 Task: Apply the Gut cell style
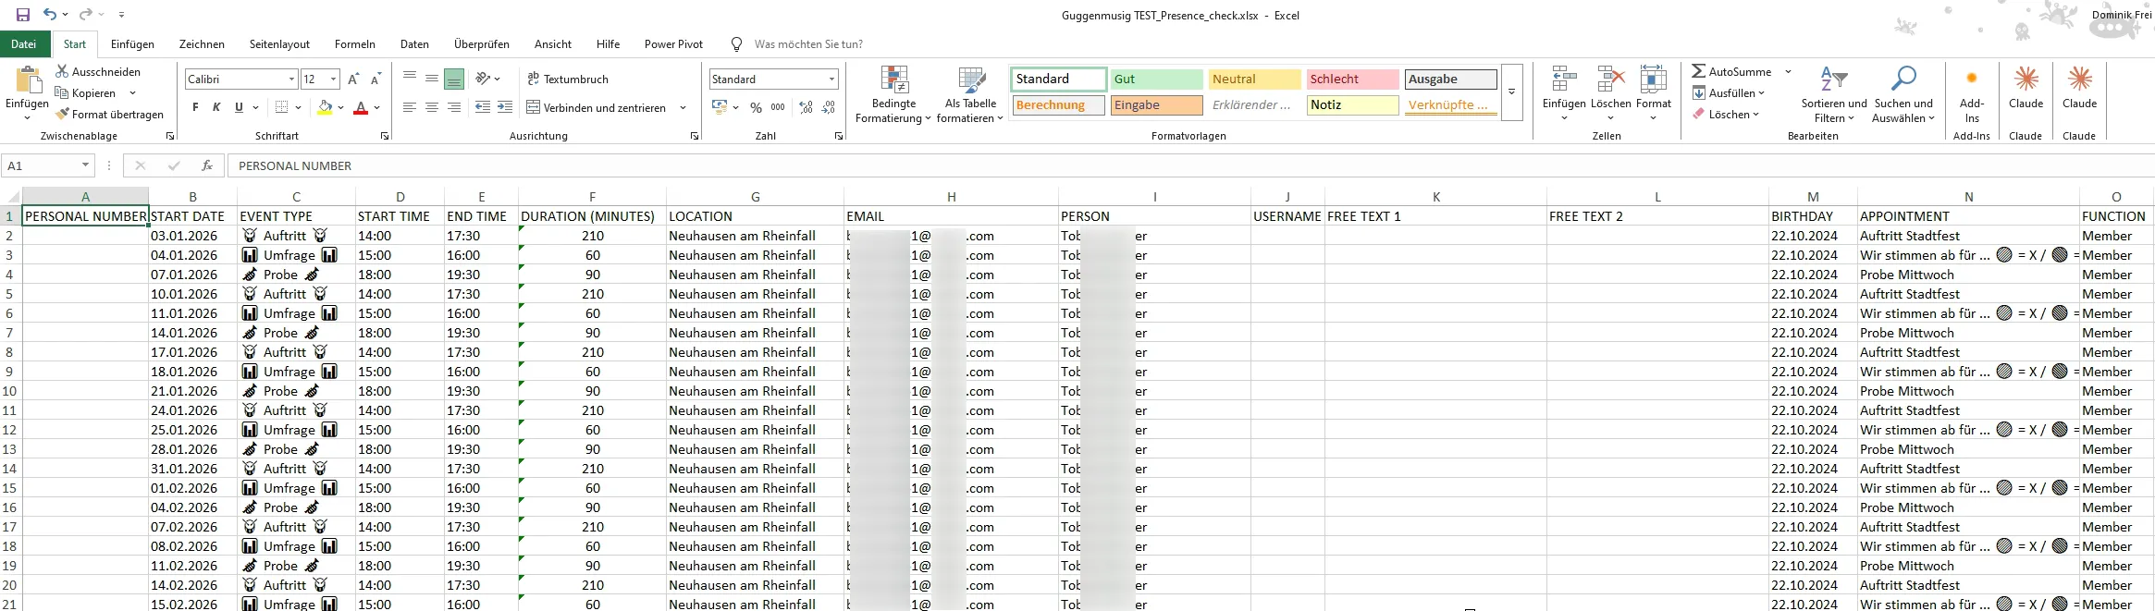(1156, 79)
